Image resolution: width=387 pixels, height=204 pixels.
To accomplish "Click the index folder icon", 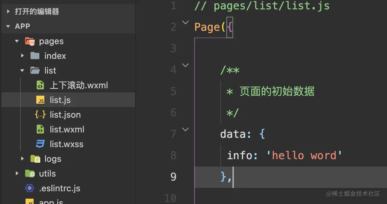I will 35,56.
